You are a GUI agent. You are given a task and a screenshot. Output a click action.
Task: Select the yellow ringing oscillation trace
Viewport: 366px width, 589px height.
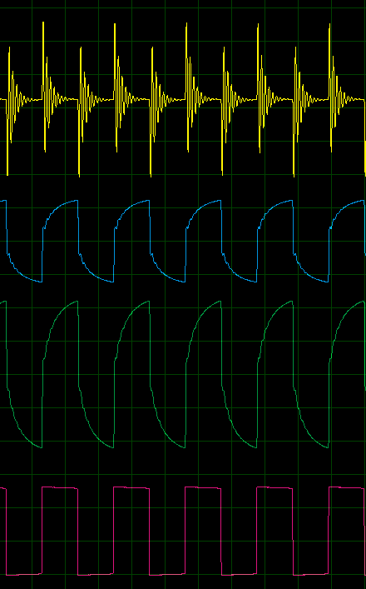[183, 99]
